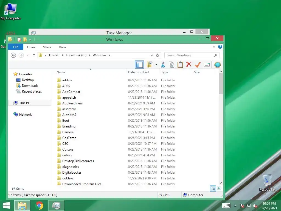Viewport: 281px width, 211px height.
Task: Open the recent locations dropdown arrow
Action: [x=28, y=55]
